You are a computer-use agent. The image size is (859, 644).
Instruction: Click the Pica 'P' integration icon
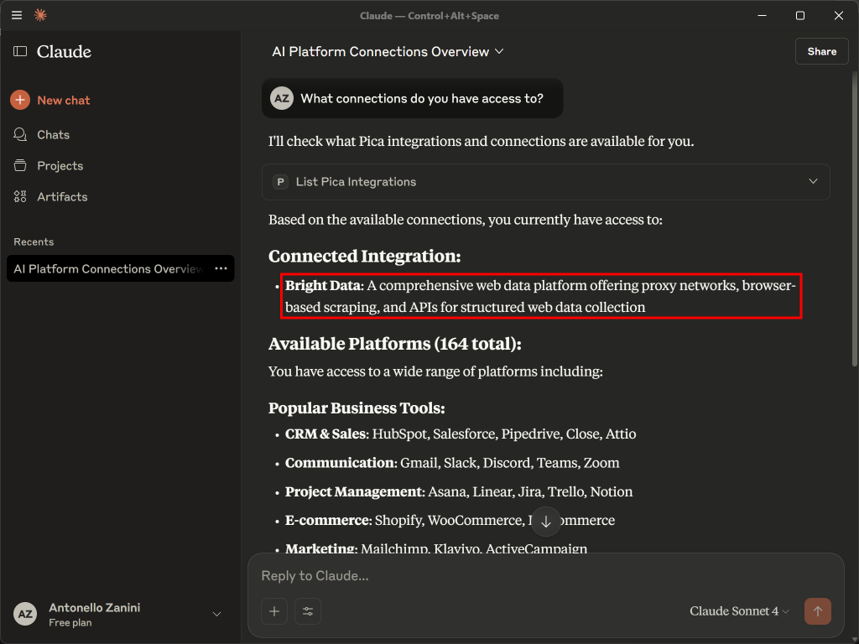coord(280,182)
